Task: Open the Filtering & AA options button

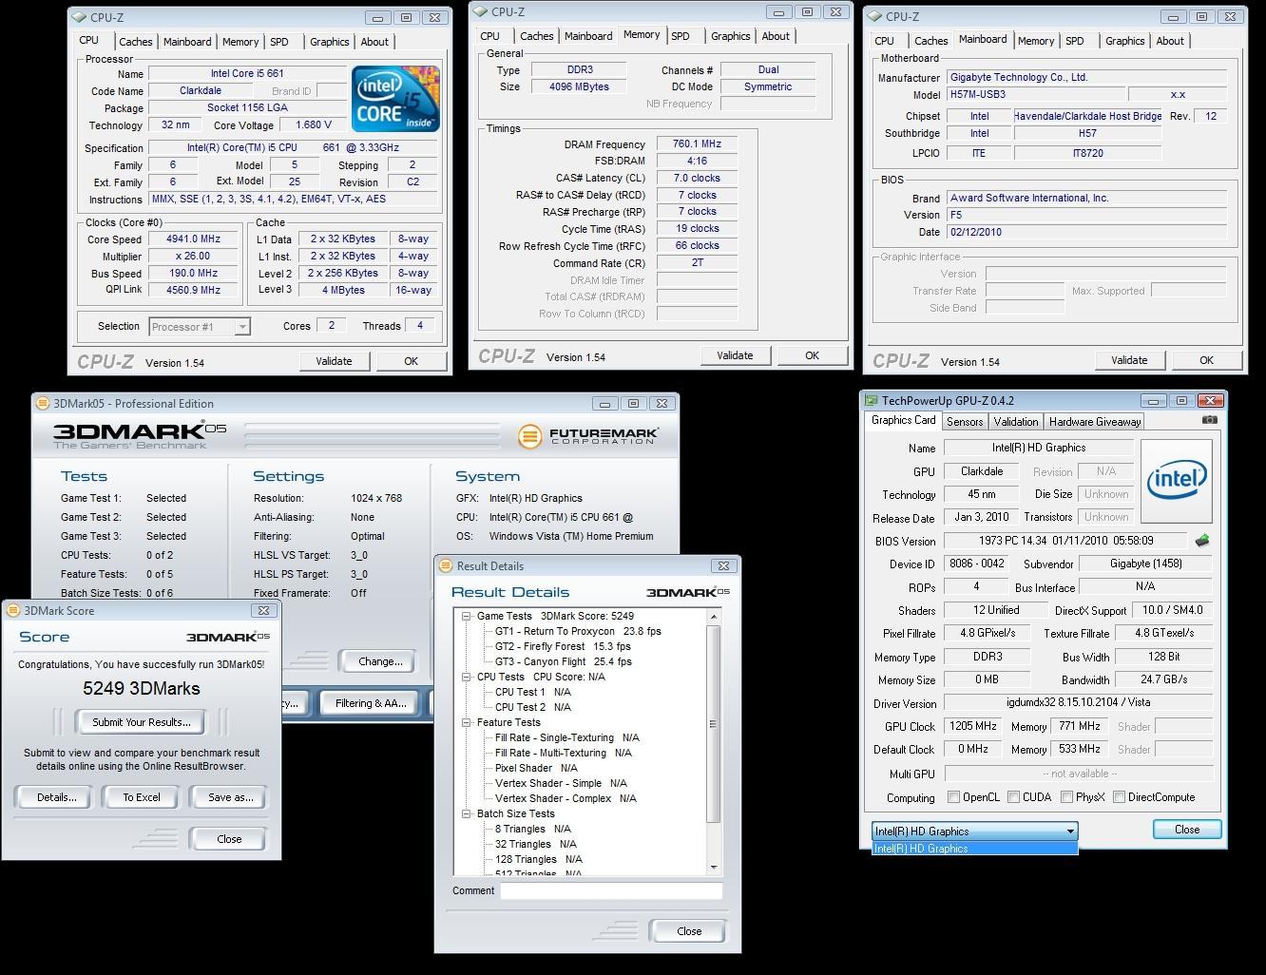Action: pyautogui.click(x=371, y=703)
